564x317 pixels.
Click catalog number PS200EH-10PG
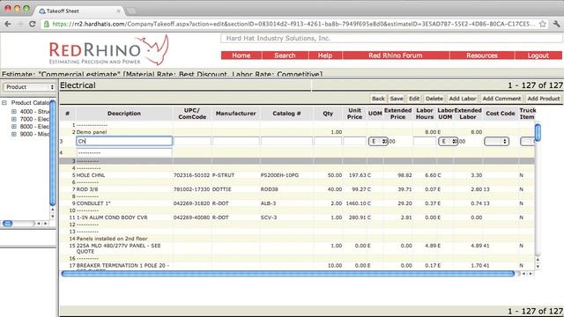279,175
